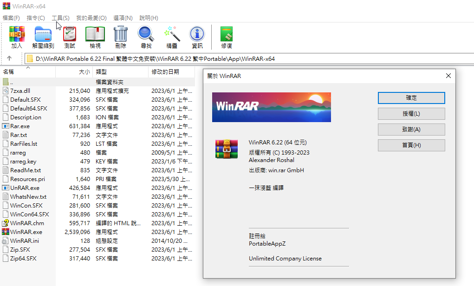This screenshot has width=474, height=286.
Task: Click the 授權 (License) button
Action: tap(411, 114)
